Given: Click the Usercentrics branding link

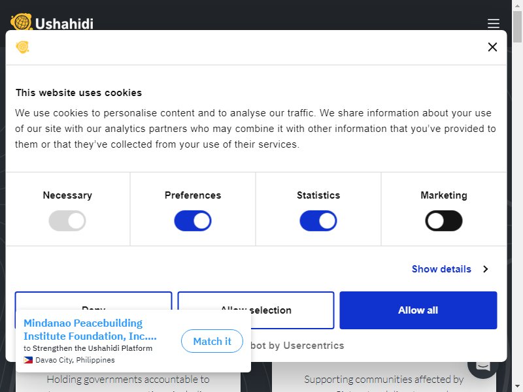Looking at the screenshot, I should point(297,346).
